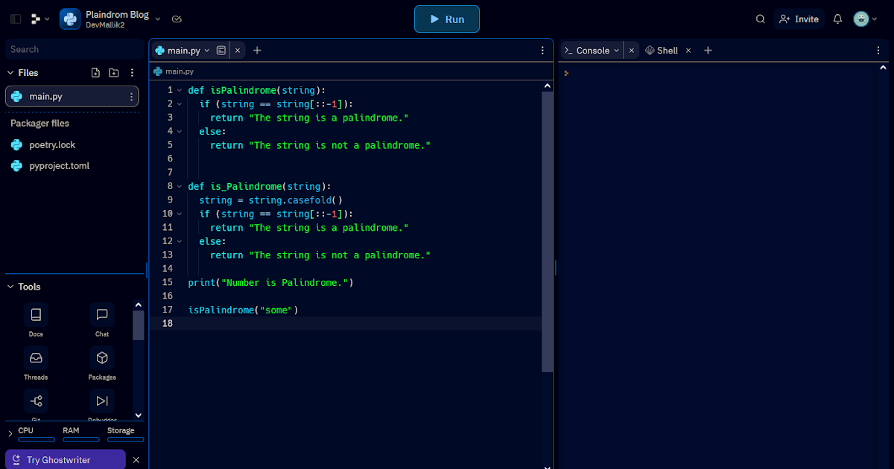Viewport: 894px width, 469px height.
Task: Fold is_Palindrome function at line 8
Action: (179, 186)
